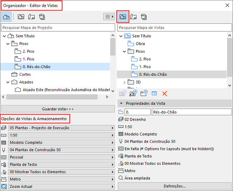Click the project map horizontal scrollbar
The width and height of the screenshot is (233, 191).
(x=52, y=97)
